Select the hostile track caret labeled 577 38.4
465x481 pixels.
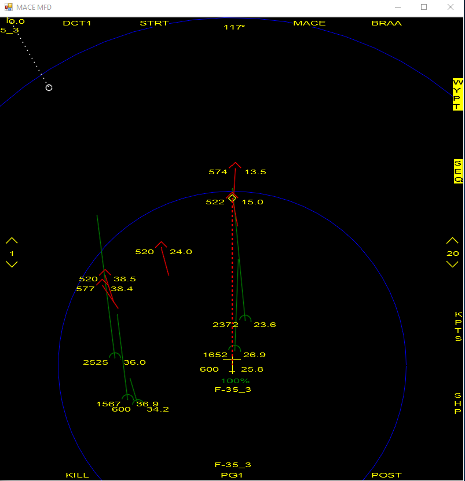click(x=102, y=282)
